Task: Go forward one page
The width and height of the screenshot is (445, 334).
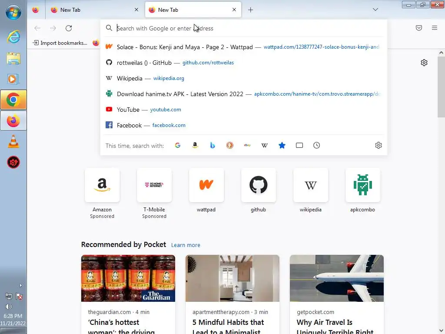Action: coord(53,28)
